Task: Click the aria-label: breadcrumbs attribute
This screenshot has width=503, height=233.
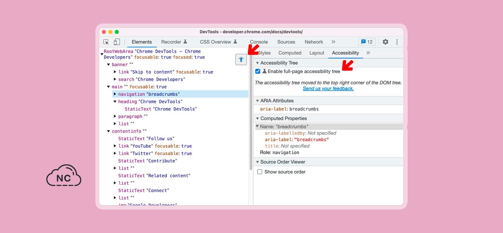Action: (x=289, y=109)
